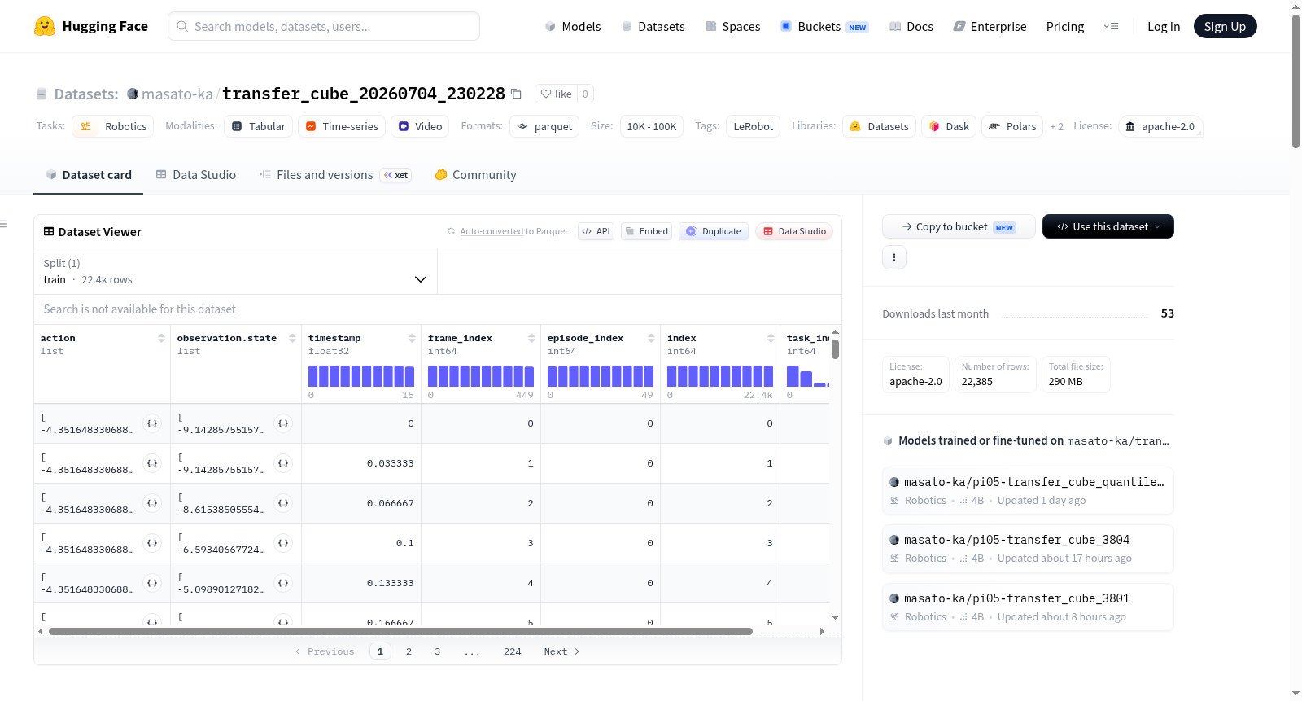The height and width of the screenshot is (701, 1302).
Task: Sort by the index column
Action: (771, 338)
